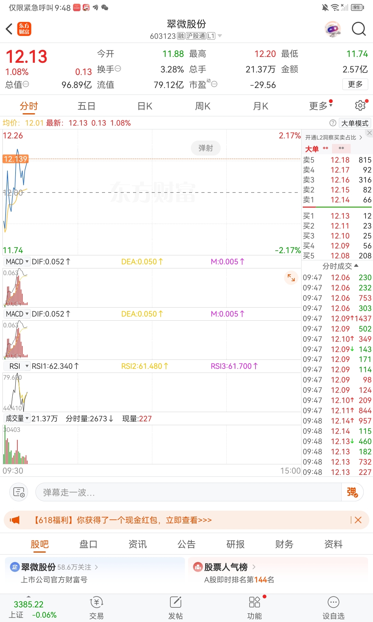Expand the Shanghai index bar upward
373x622 pixels.
tap(29, 596)
